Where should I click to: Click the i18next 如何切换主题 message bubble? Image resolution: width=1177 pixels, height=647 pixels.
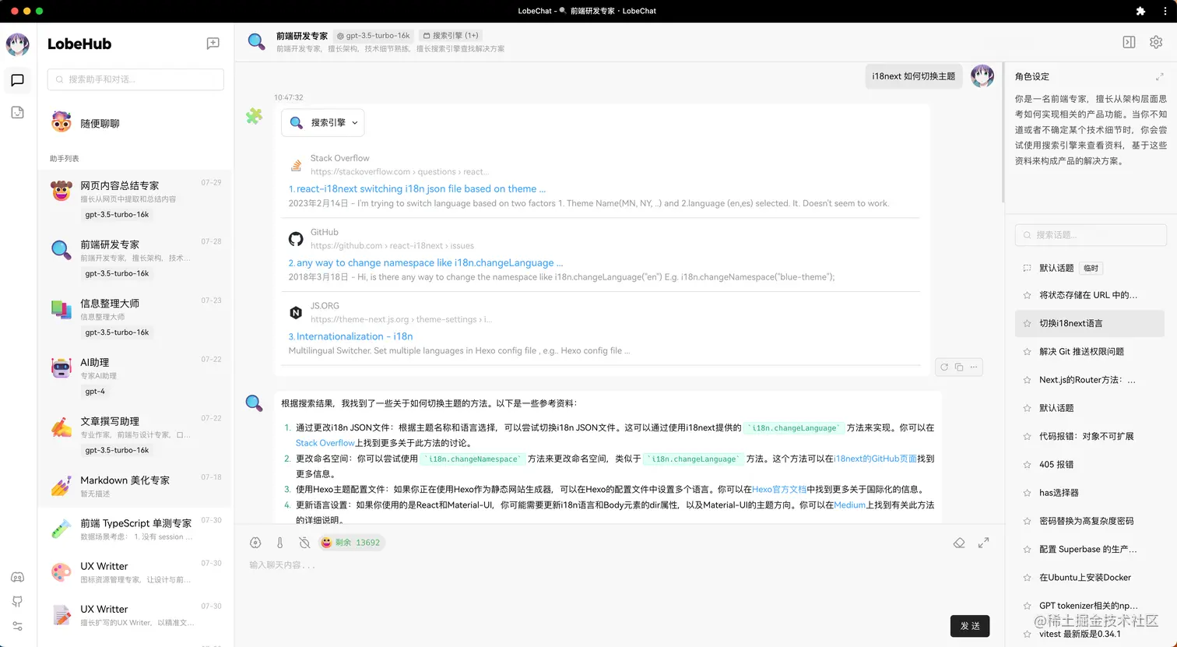click(x=913, y=76)
